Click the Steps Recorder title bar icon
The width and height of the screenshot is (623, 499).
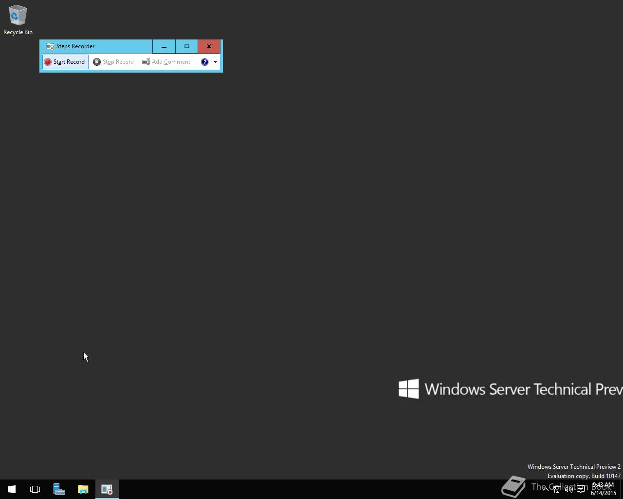pos(50,46)
